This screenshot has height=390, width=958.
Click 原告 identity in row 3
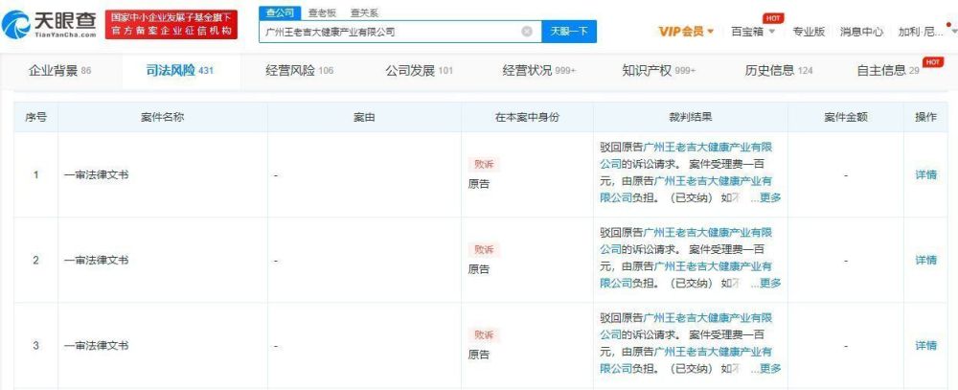tap(479, 354)
